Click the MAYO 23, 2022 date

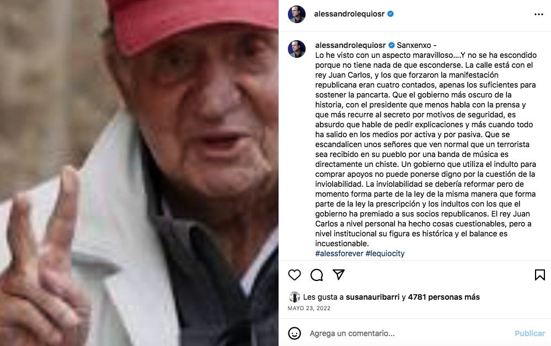(309, 309)
